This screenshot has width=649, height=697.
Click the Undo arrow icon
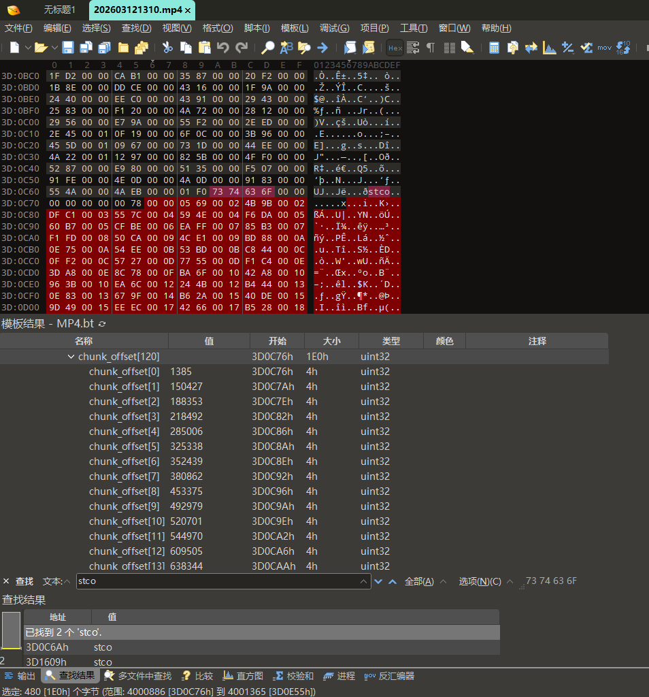223,48
